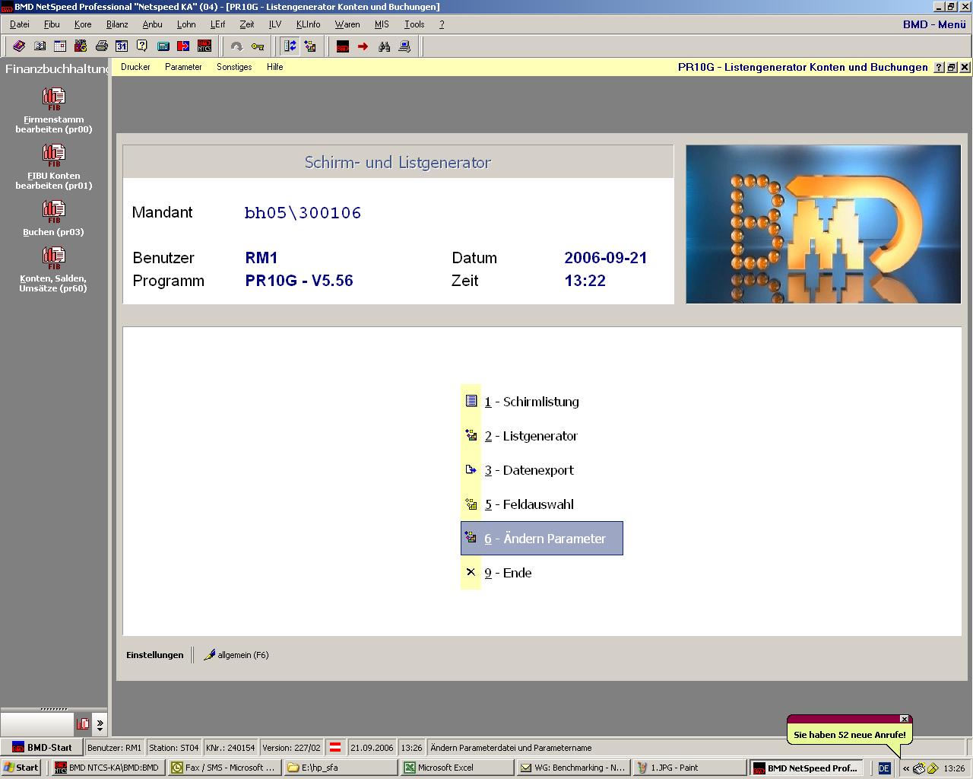Select 6 - Ändern Parameter entry

click(x=544, y=539)
